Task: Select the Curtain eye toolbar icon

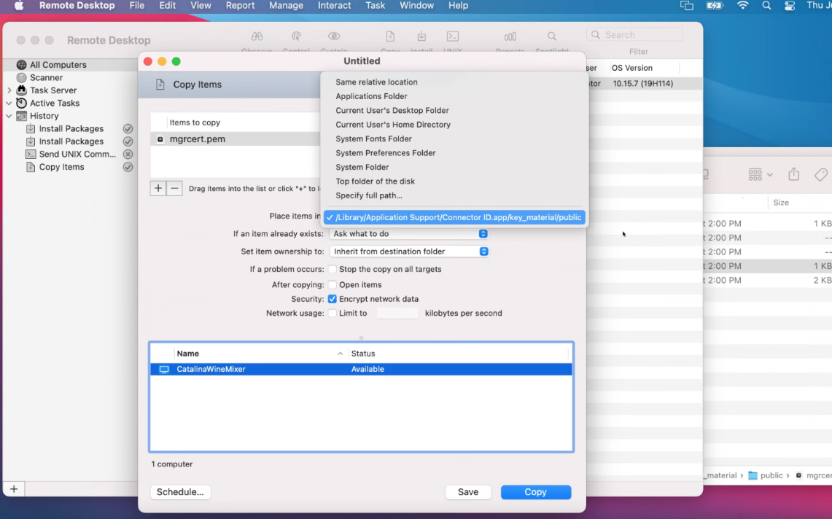Action: tap(334, 36)
